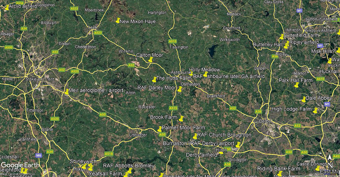
Task: Click the RAF Abbotts Bromley label
Action: [129, 166]
